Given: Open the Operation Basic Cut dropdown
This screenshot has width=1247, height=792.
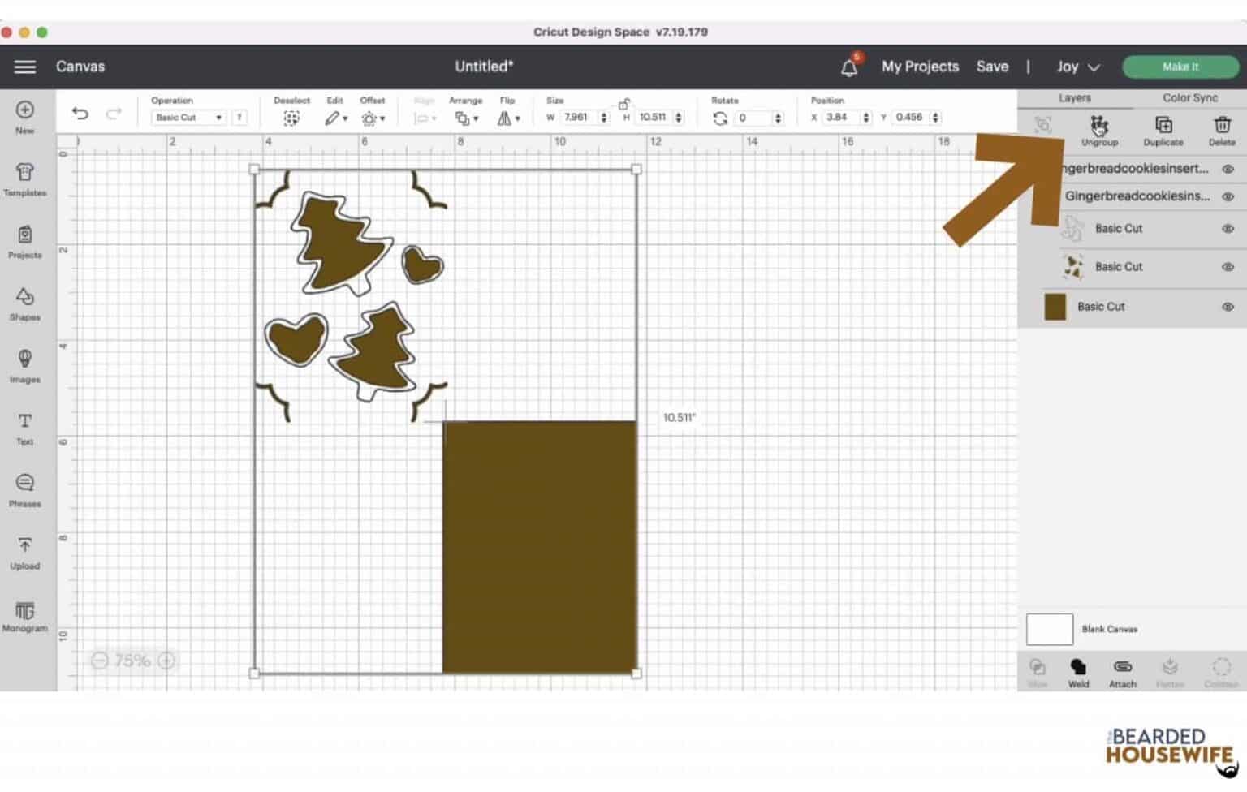Looking at the screenshot, I should 188,118.
